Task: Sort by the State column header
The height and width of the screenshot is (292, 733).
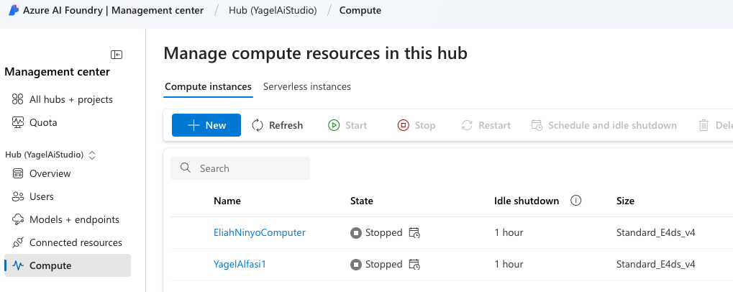Action: (x=361, y=201)
